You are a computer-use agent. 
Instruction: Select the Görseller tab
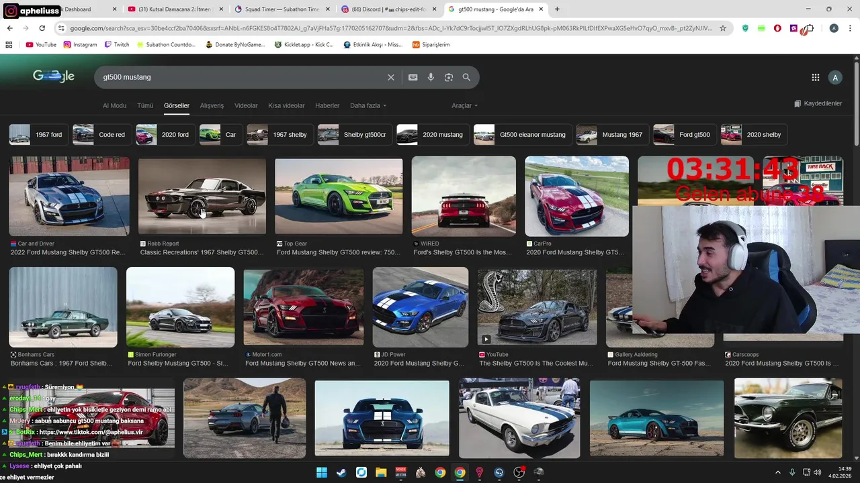pyautogui.click(x=177, y=105)
